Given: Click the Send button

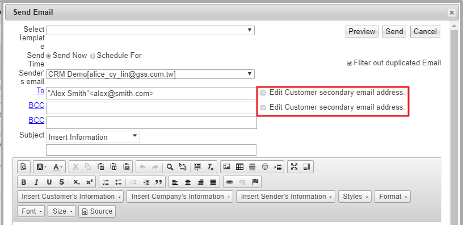Looking at the screenshot, I should (x=394, y=32).
